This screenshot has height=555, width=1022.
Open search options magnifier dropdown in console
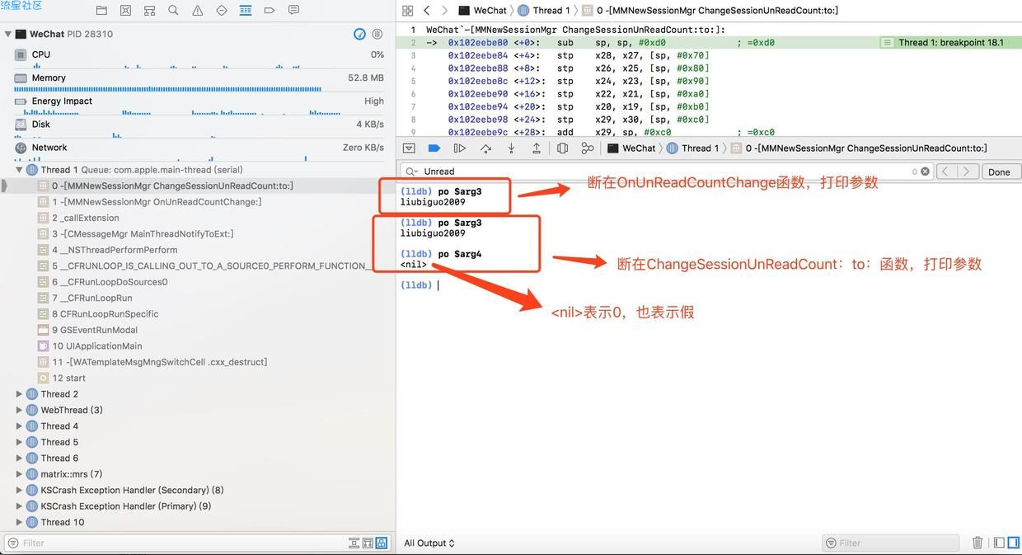(x=411, y=172)
